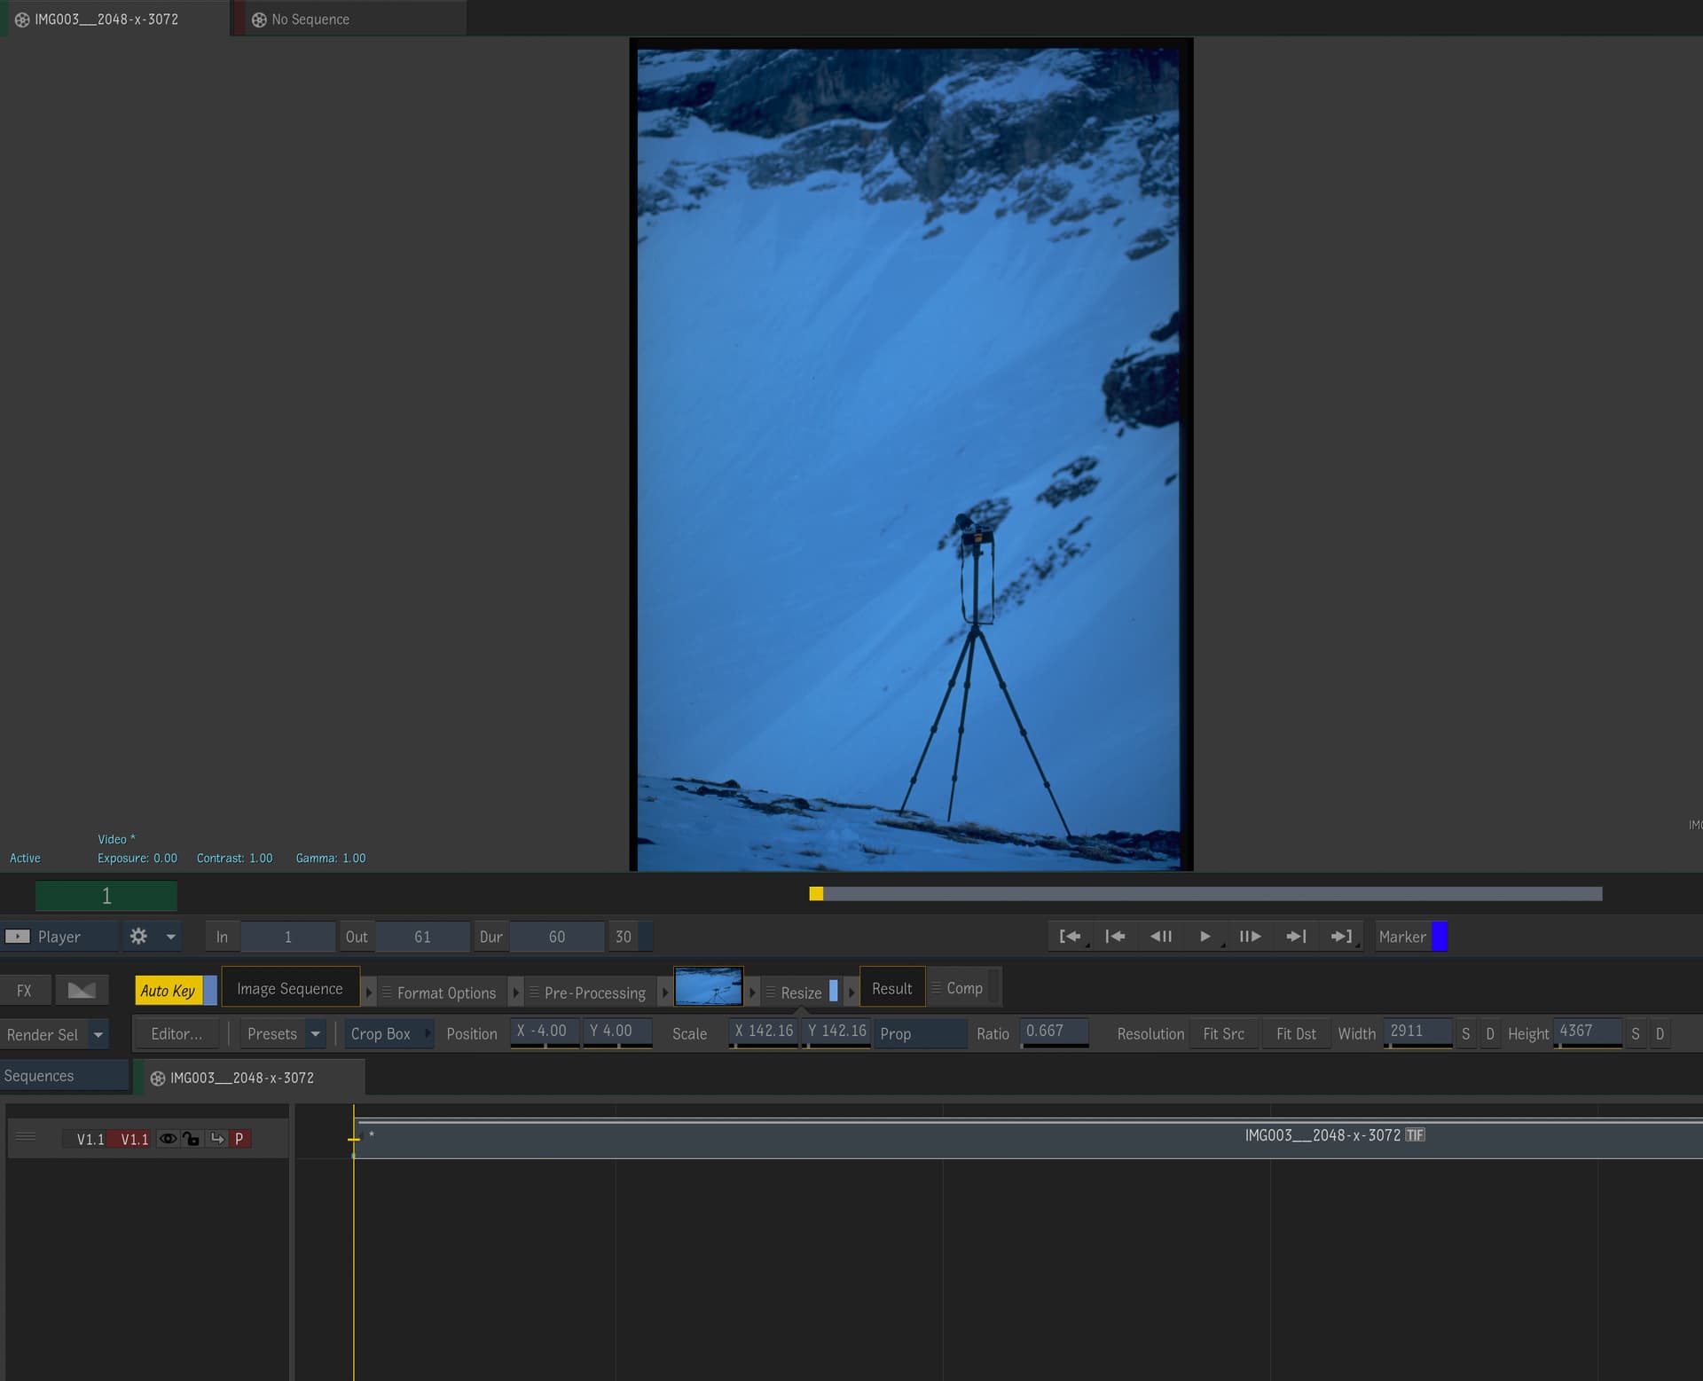Expand the Render Sel dropdown
The width and height of the screenshot is (1703, 1381).
click(98, 1035)
